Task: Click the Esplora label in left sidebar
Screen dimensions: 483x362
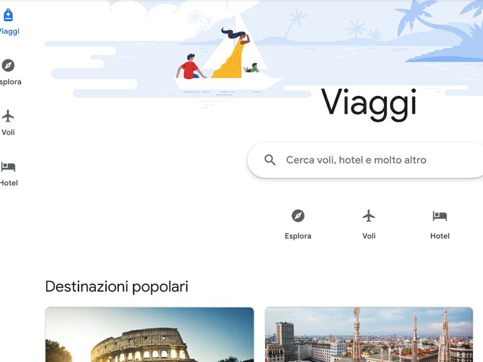Action: pos(10,82)
